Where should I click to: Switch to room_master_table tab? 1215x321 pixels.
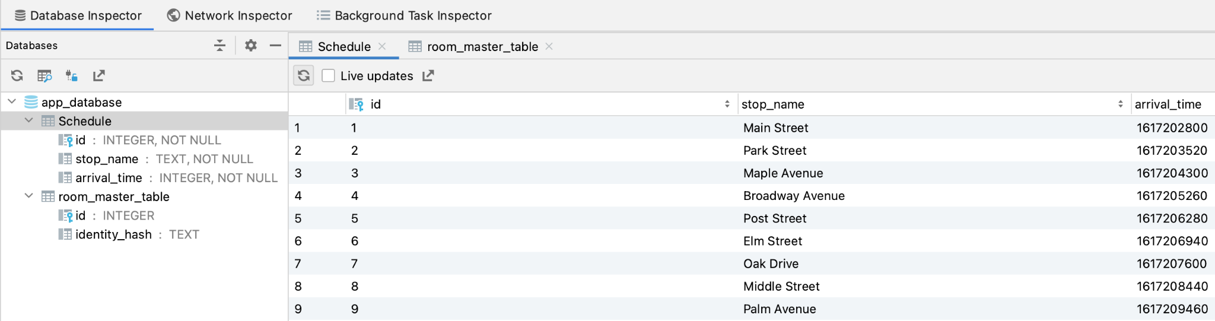482,46
